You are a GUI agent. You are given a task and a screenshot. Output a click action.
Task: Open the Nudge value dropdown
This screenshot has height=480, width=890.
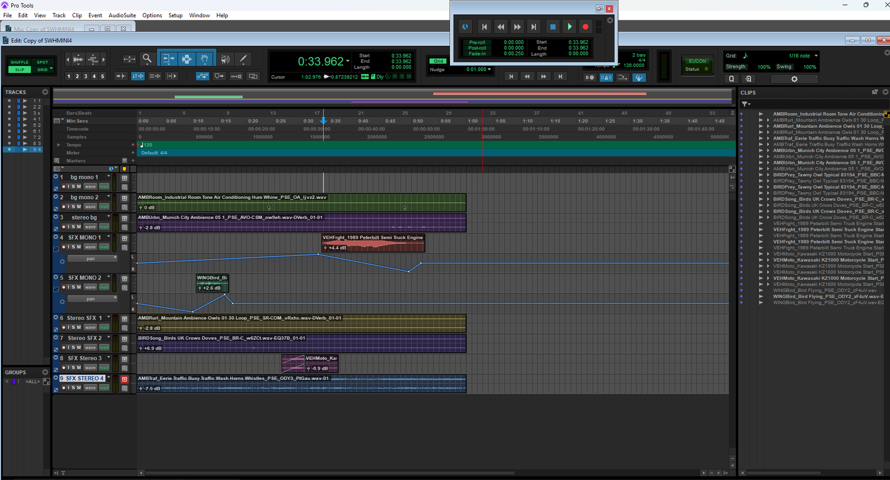[x=489, y=69]
